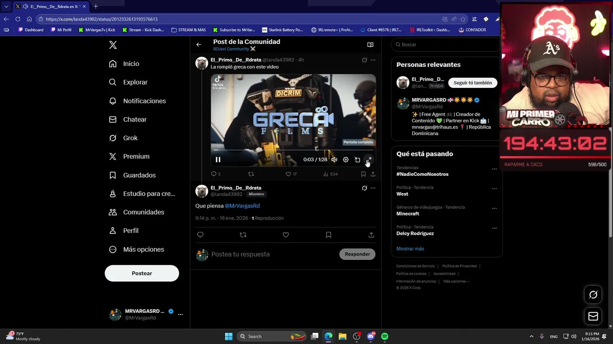Viewport: 613px width, 344px height.
Task: Click the browser home icon
Action: pos(29,19)
